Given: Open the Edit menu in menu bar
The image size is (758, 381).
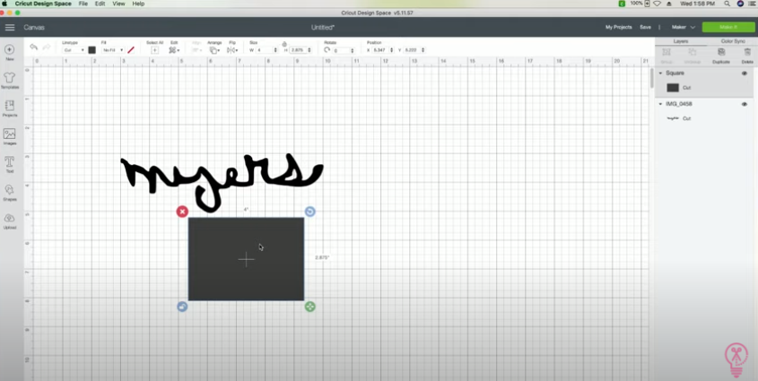Looking at the screenshot, I should click(x=100, y=4).
